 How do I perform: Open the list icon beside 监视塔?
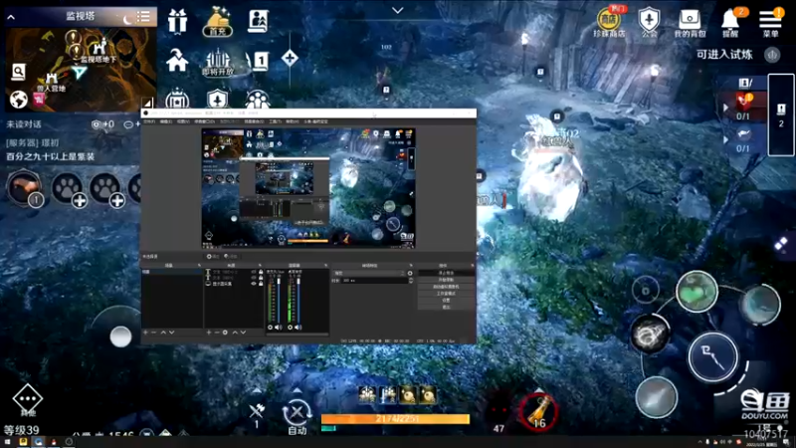(143, 16)
